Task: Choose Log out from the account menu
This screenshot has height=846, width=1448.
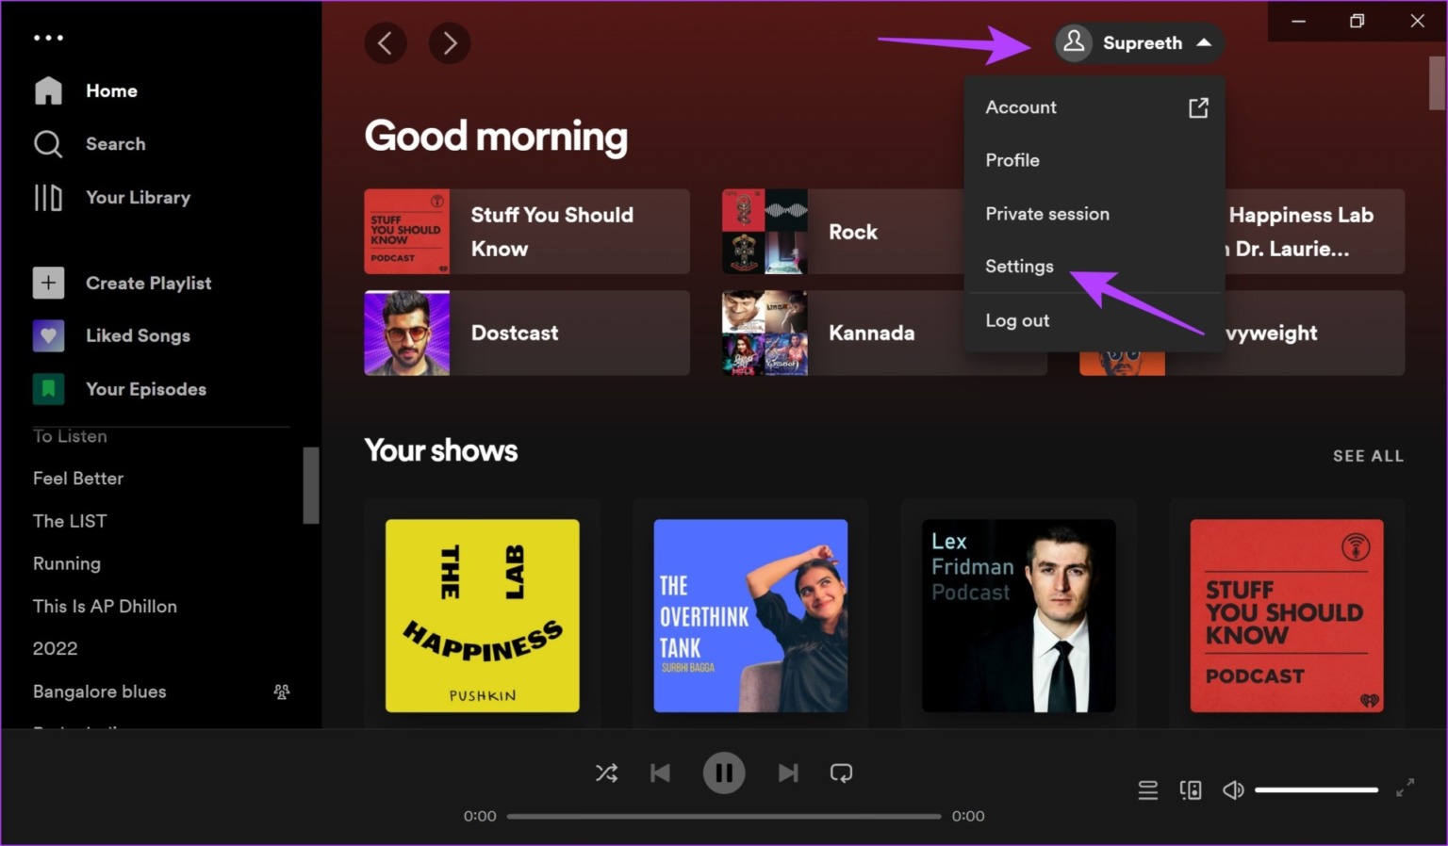Action: pyautogui.click(x=1017, y=320)
